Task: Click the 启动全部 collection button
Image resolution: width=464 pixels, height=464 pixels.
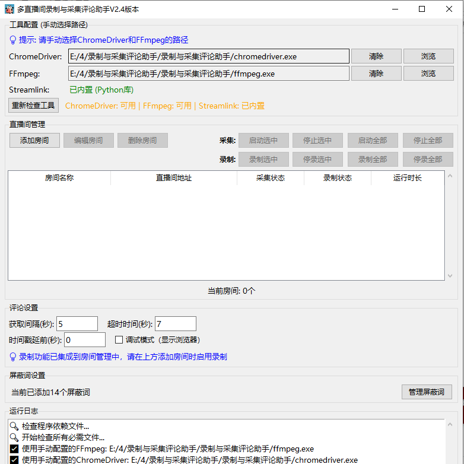Action: [373, 141]
